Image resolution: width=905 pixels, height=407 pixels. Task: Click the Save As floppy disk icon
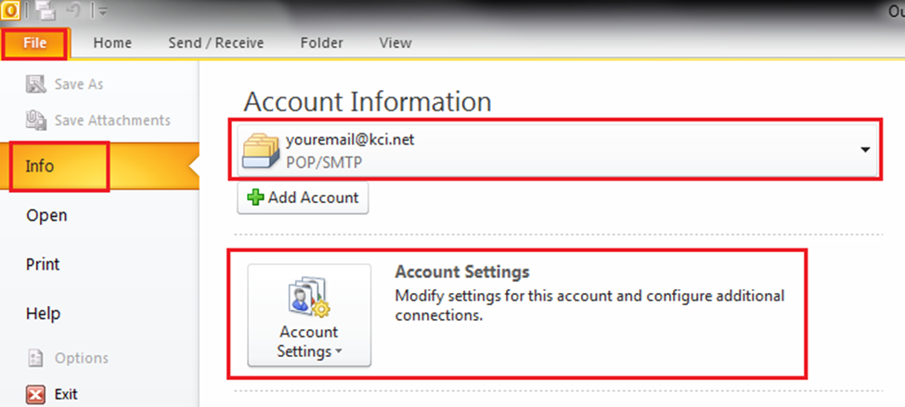36,84
